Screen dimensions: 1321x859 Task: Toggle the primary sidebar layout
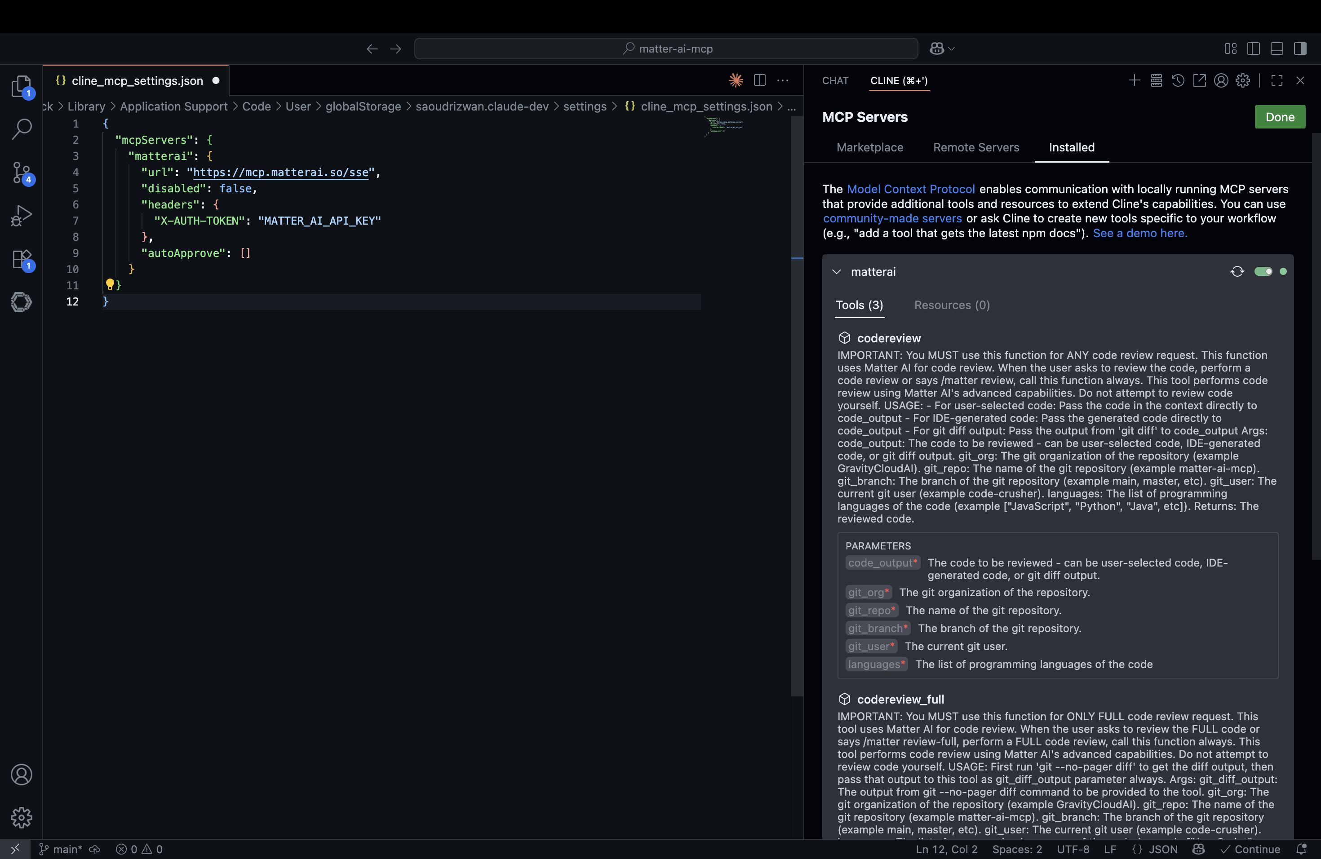tap(1253, 49)
